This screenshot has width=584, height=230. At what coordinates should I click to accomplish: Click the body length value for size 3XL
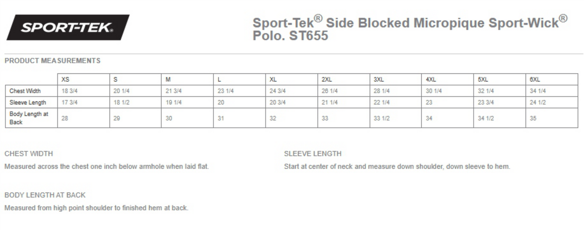coord(382,119)
